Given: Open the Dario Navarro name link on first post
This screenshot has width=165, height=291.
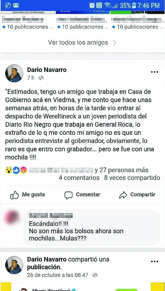Looking at the screenshot, I should tap(47, 70).
